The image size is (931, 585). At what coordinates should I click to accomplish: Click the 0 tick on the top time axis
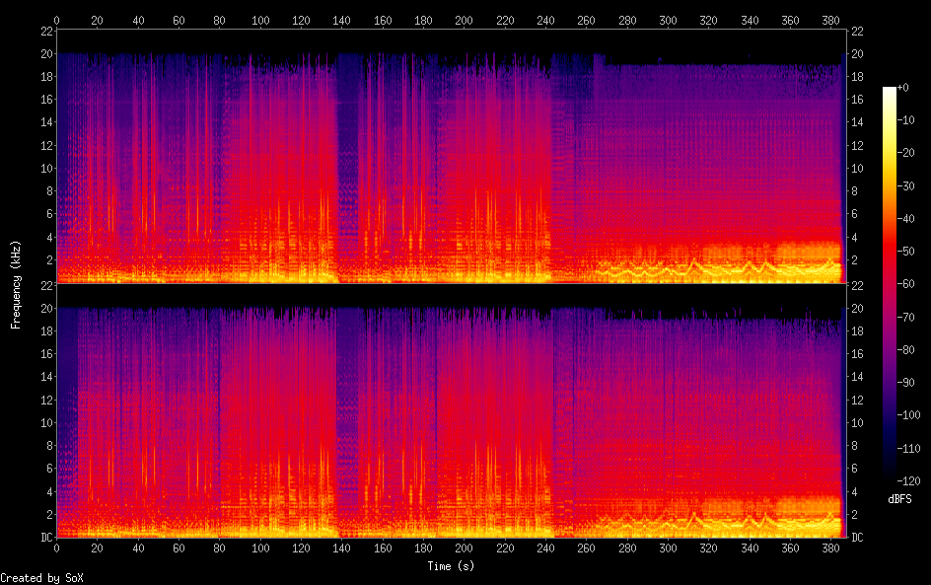coord(56,20)
